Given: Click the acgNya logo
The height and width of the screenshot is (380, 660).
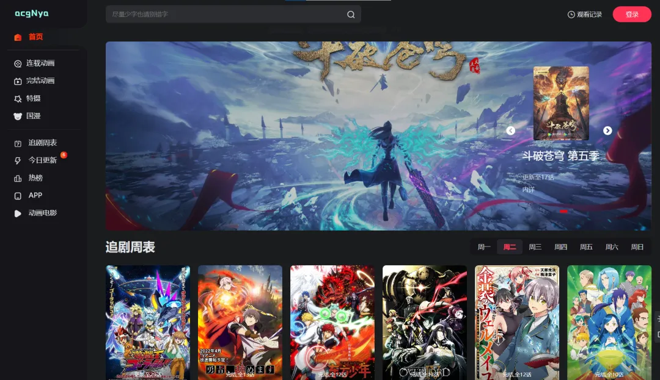Looking at the screenshot, I should pos(32,13).
